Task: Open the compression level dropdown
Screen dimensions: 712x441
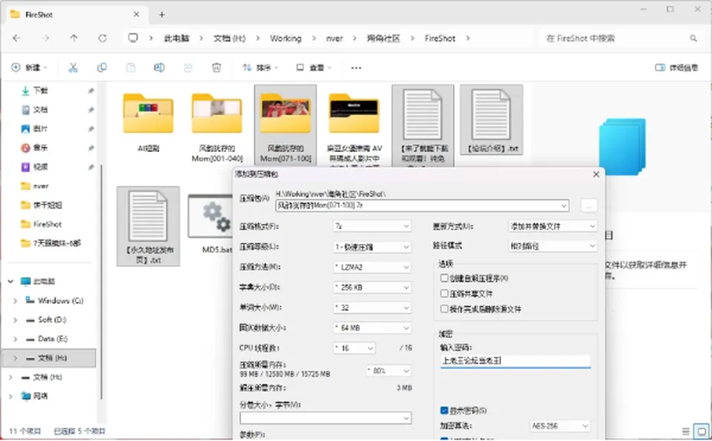Action: pos(372,247)
